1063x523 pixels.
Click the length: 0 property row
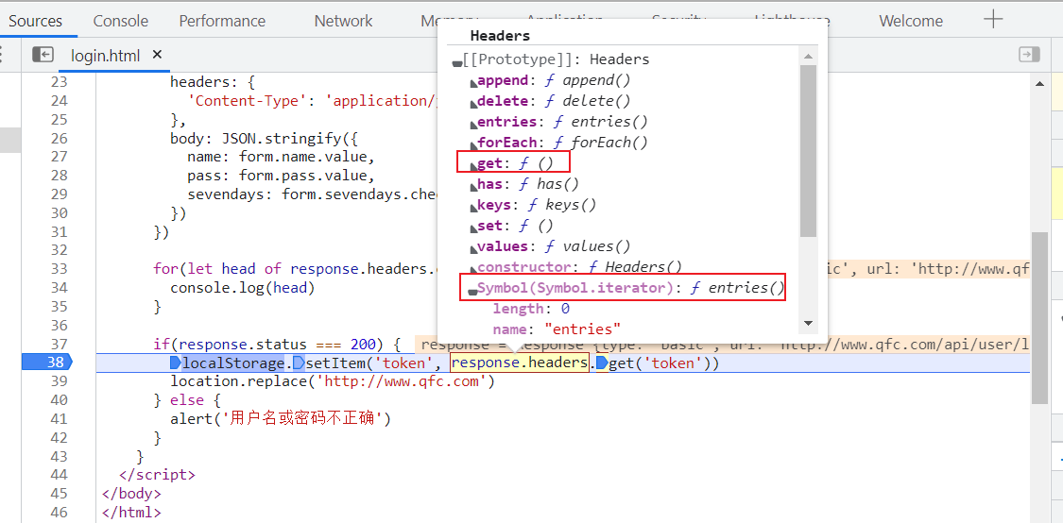[x=531, y=309]
